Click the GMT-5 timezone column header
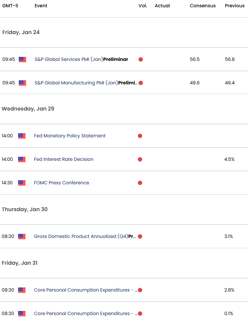248x322 pixels. tap(10, 6)
